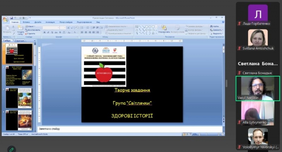The image size is (282, 152).
Task: Click the Columns icon in Paragraph group
Action: 98,32
